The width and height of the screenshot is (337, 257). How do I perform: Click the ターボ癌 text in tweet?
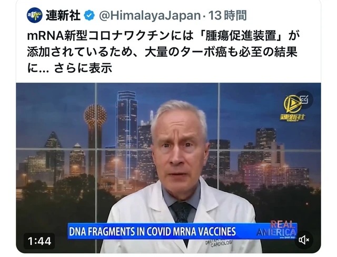(203, 52)
